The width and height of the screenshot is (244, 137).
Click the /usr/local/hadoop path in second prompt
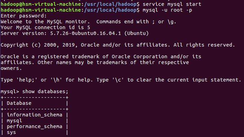tap(110, 10)
